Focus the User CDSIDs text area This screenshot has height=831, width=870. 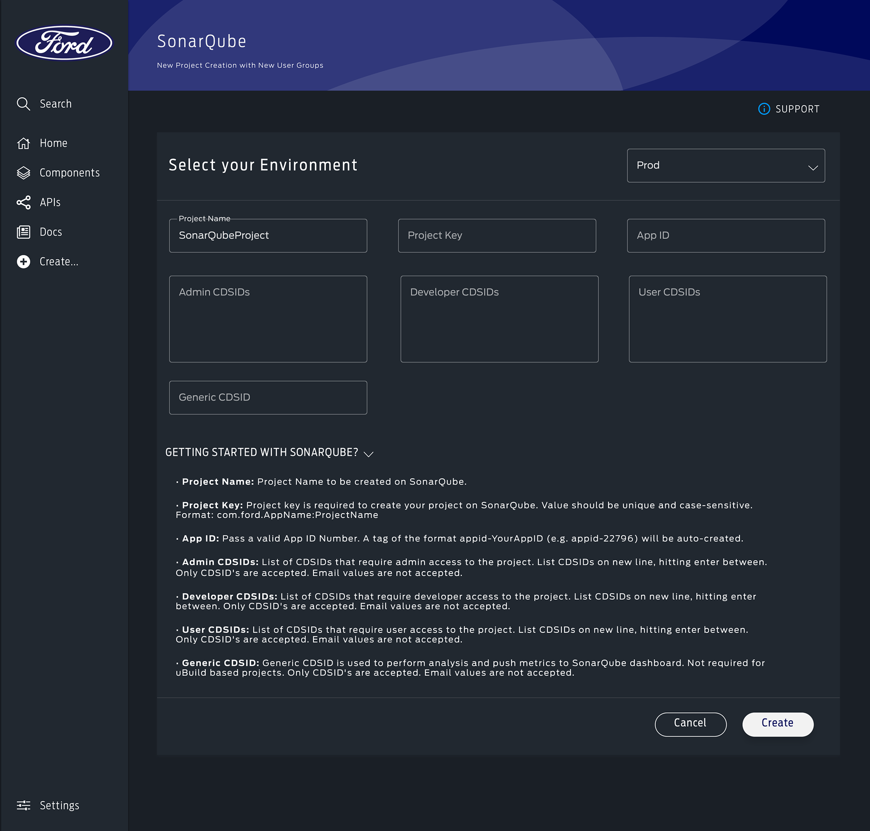click(x=728, y=319)
